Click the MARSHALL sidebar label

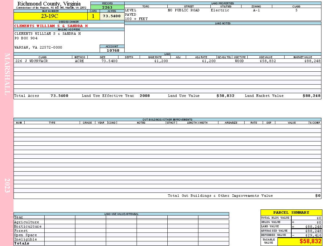tap(7, 74)
